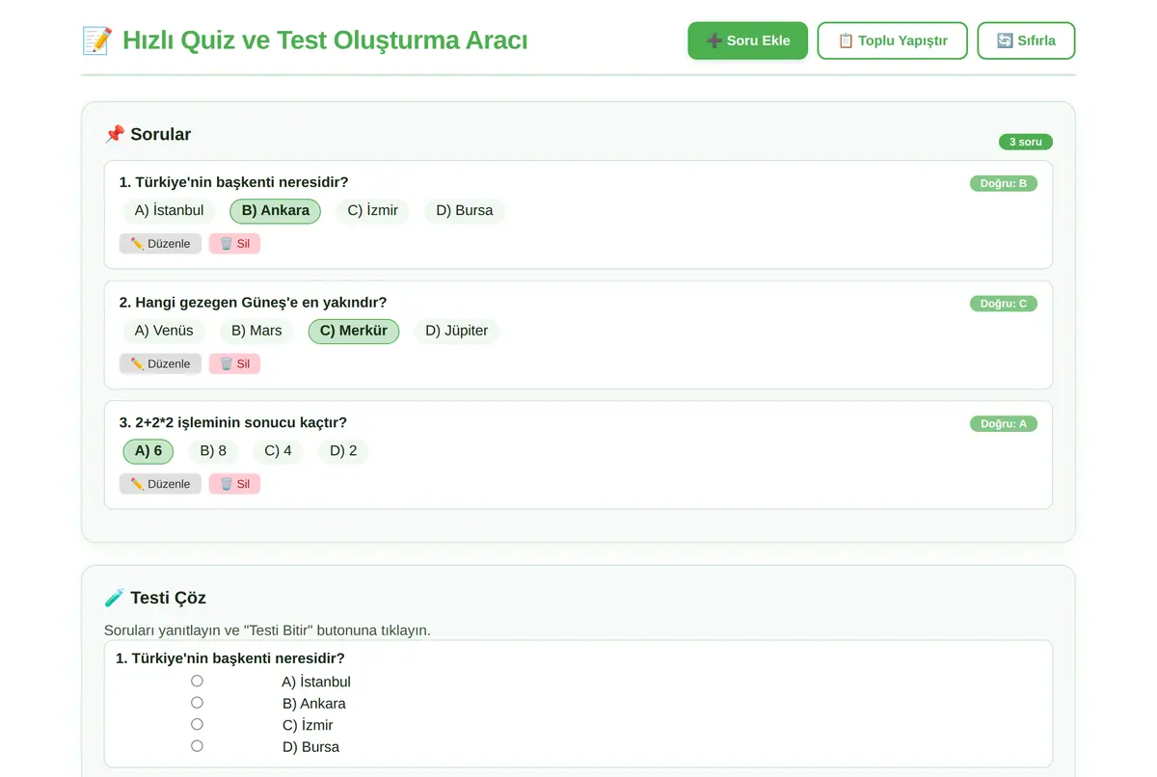The image size is (1157, 777).
Task: Click the 3 soru count badge
Action: coord(1026,142)
